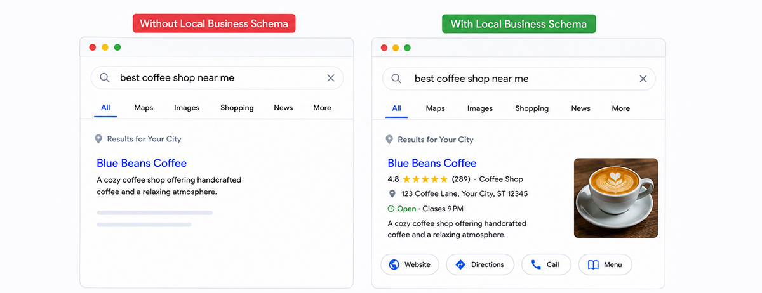Expand More menu in right window
The image size is (762, 293).
[621, 108]
